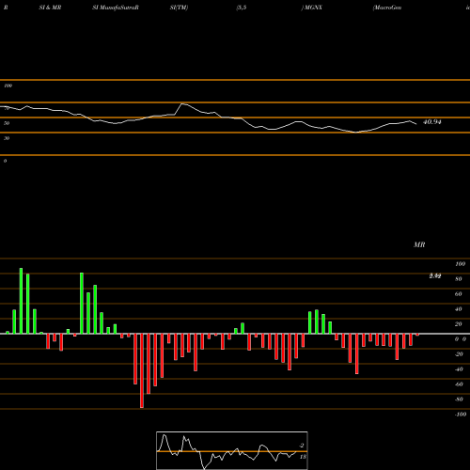Click the MGNX ticker text in header

click(x=313, y=8)
